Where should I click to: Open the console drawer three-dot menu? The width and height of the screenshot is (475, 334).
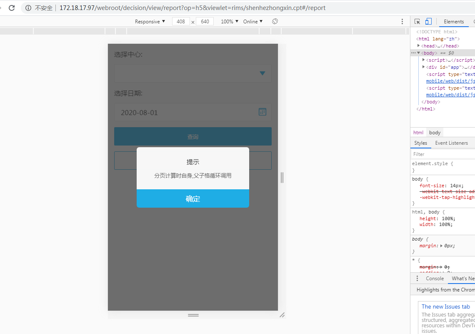pyautogui.click(x=417, y=278)
